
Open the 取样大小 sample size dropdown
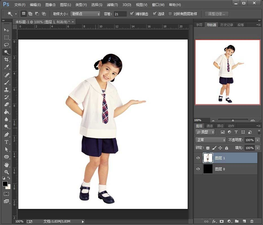(85, 14)
